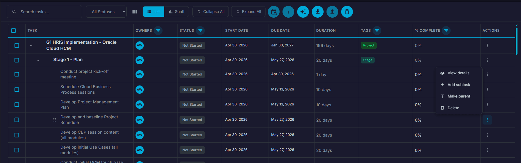The height and width of the screenshot is (163, 521).
Task: Click AW avatar on Develop CBP session content row
Action: 140,135
